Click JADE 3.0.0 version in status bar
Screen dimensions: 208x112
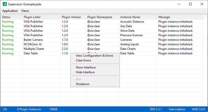(198, 109)
